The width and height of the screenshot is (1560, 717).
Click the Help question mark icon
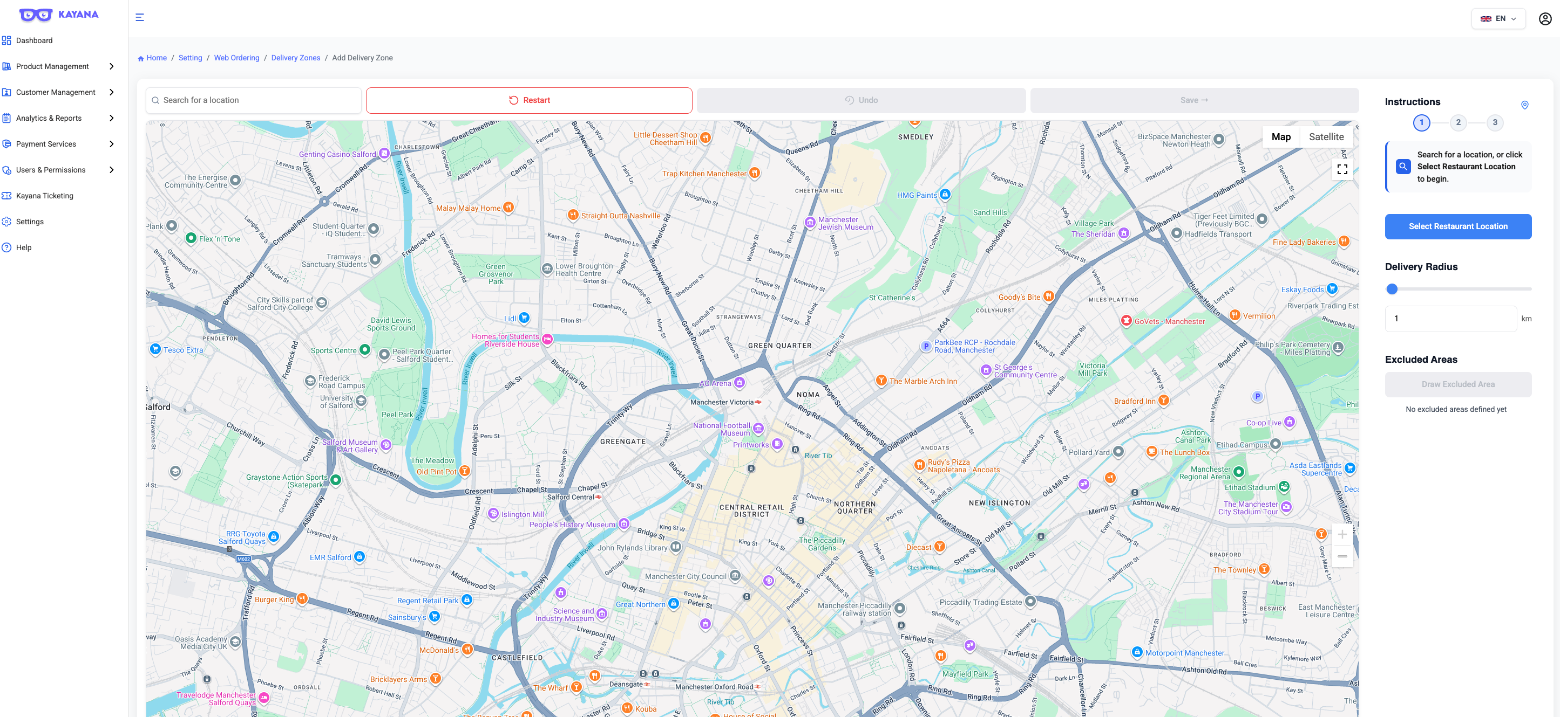pyautogui.click(x=6, y=247)
